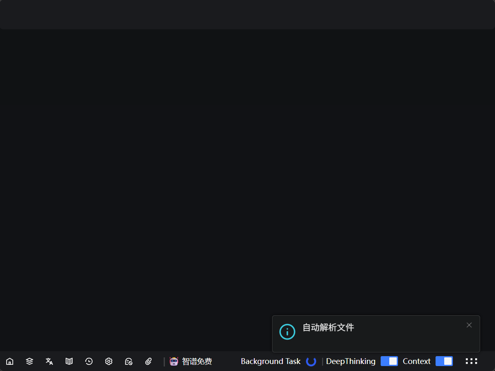Open the stacked layers icon

tap(29, 362)
